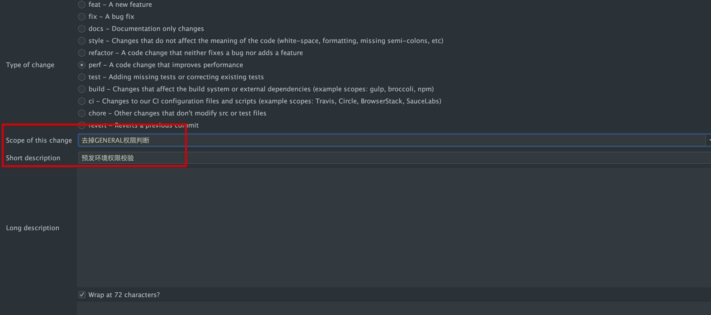Pick the style change type radio
Screen dimensions: 711x315
click(x=82, y=41)
